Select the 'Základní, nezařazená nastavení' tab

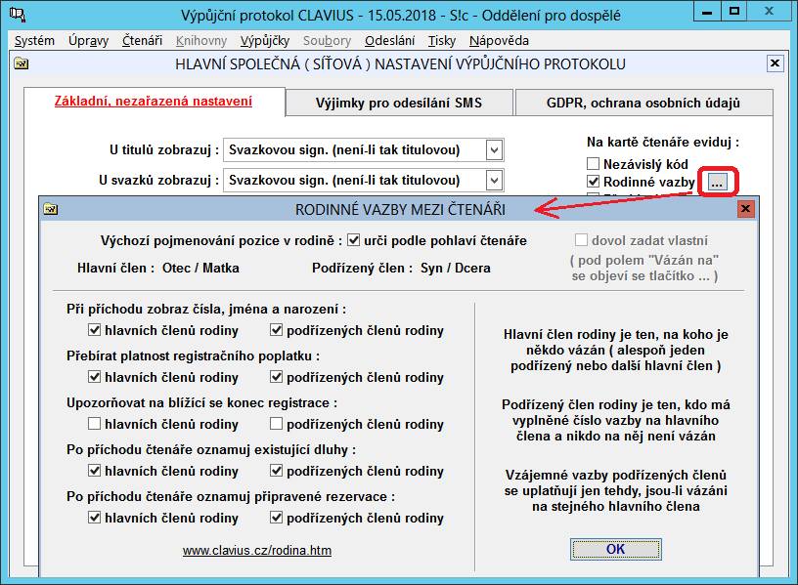[154, 102]
